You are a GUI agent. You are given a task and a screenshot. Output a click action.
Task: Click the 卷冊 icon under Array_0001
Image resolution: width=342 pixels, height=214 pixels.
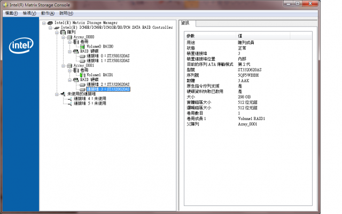[x=76, y=70]
